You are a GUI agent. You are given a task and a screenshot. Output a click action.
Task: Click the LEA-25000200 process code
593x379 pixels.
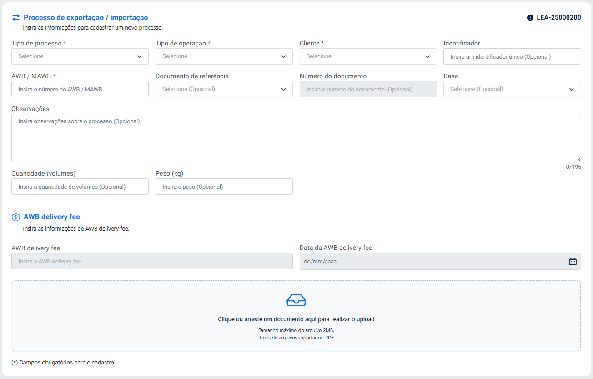click(x=559, y=18)
